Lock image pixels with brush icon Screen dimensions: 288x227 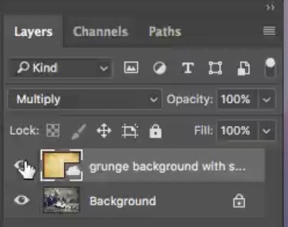tap(79, 131)
